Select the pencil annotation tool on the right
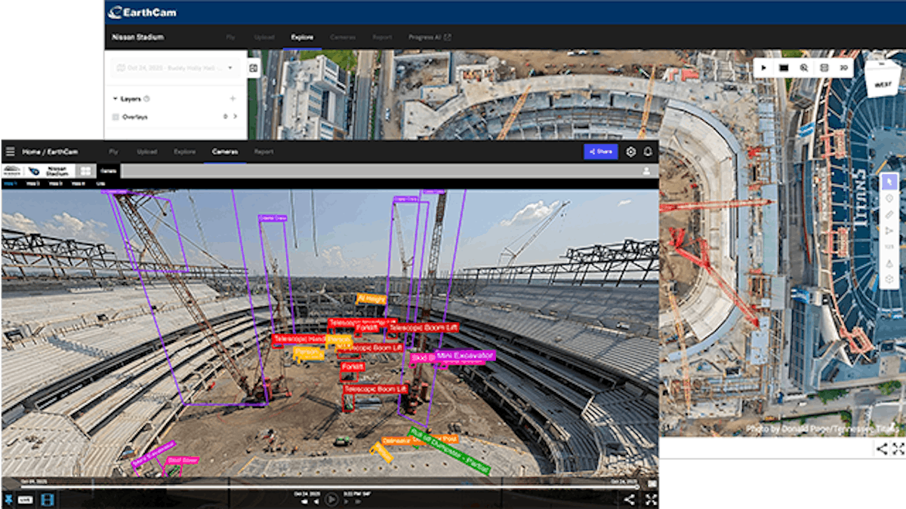This screenshot has height=509, width=906. [889, 214]
